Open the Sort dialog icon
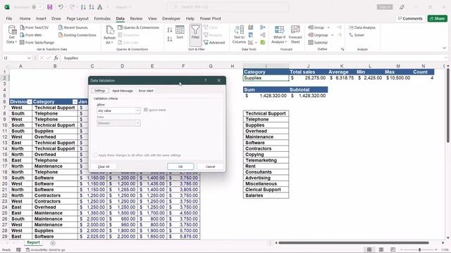This screenshot has height=253, width=451. (x=180, y=32)
